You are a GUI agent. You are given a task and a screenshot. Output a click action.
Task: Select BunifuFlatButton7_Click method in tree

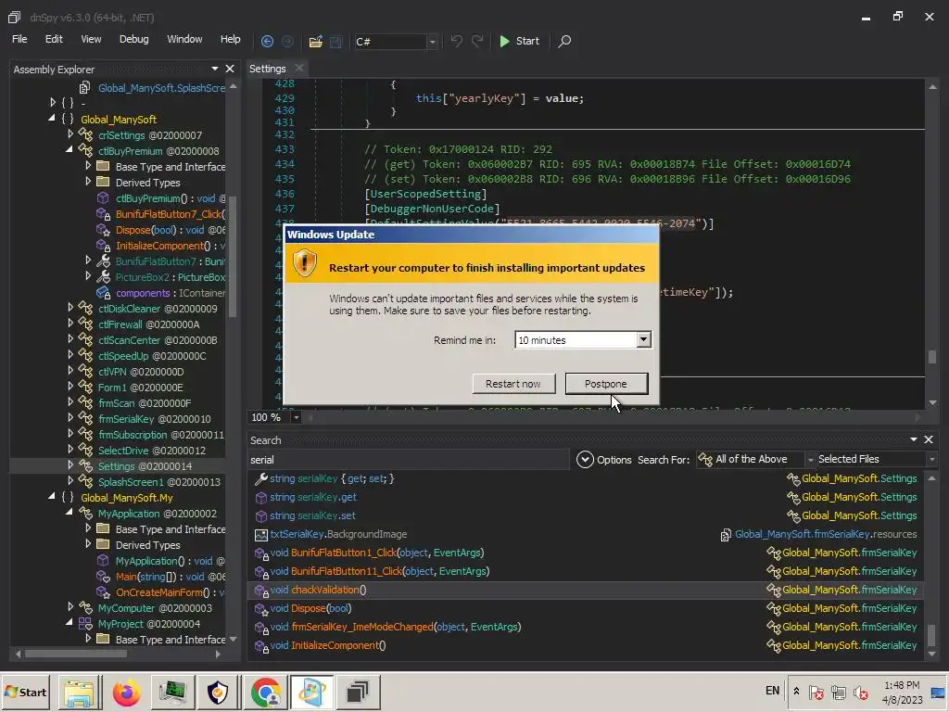pos(171,214)
